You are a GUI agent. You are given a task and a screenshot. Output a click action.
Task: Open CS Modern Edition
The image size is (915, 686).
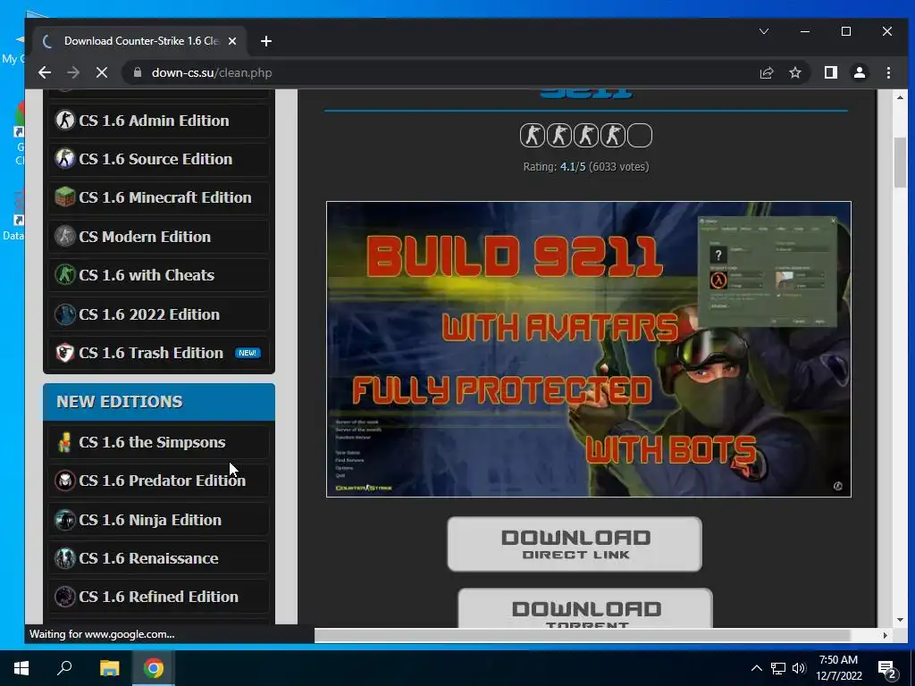click(x=158, y=236)
